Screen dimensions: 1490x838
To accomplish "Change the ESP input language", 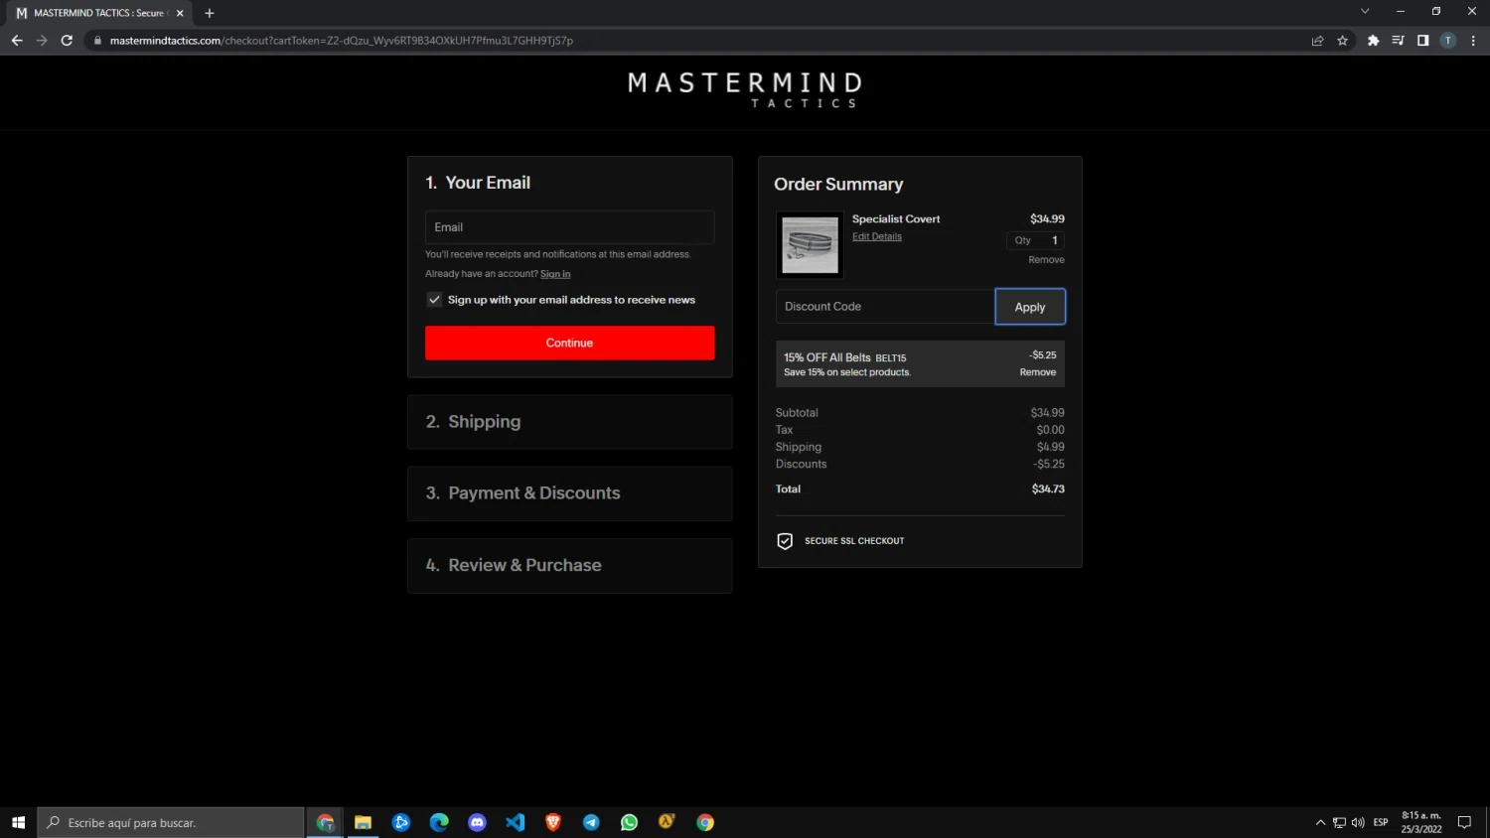I will [1381, 822].
